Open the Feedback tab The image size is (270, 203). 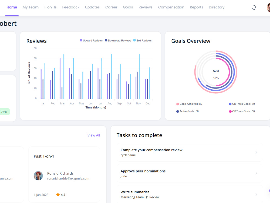(71, 7)
